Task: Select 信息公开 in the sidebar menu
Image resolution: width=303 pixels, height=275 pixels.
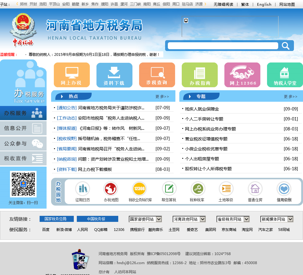Action: click(23, 128)
